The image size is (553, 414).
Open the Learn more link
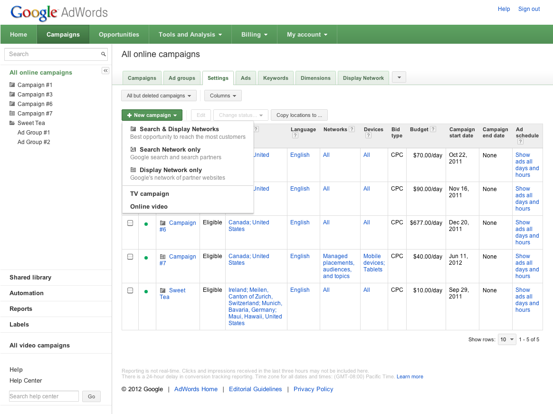[410, 376]
